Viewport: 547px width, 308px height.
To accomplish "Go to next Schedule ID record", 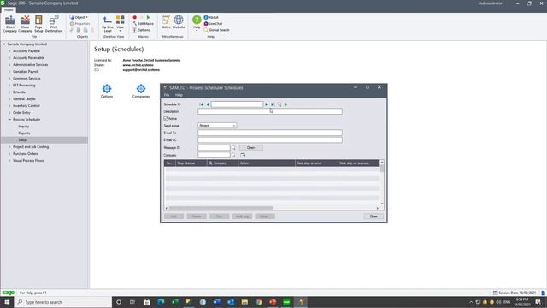I will (x=266, y=104).
